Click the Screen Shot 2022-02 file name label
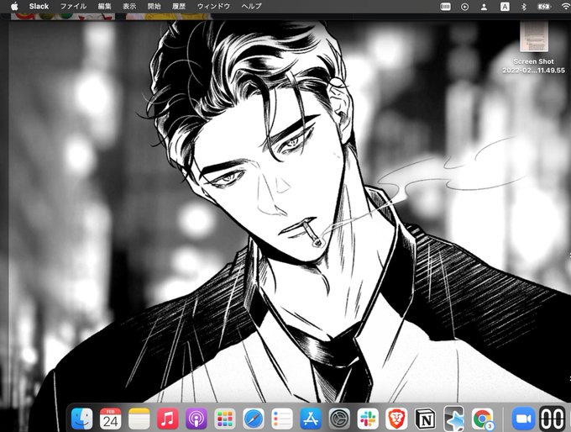 point(533,66)
